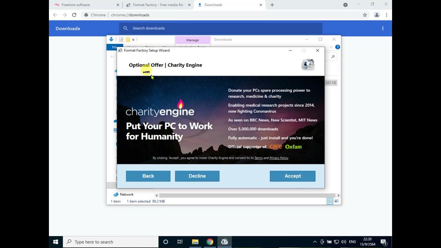Click the Search downloads field

(x=220, y=28)
